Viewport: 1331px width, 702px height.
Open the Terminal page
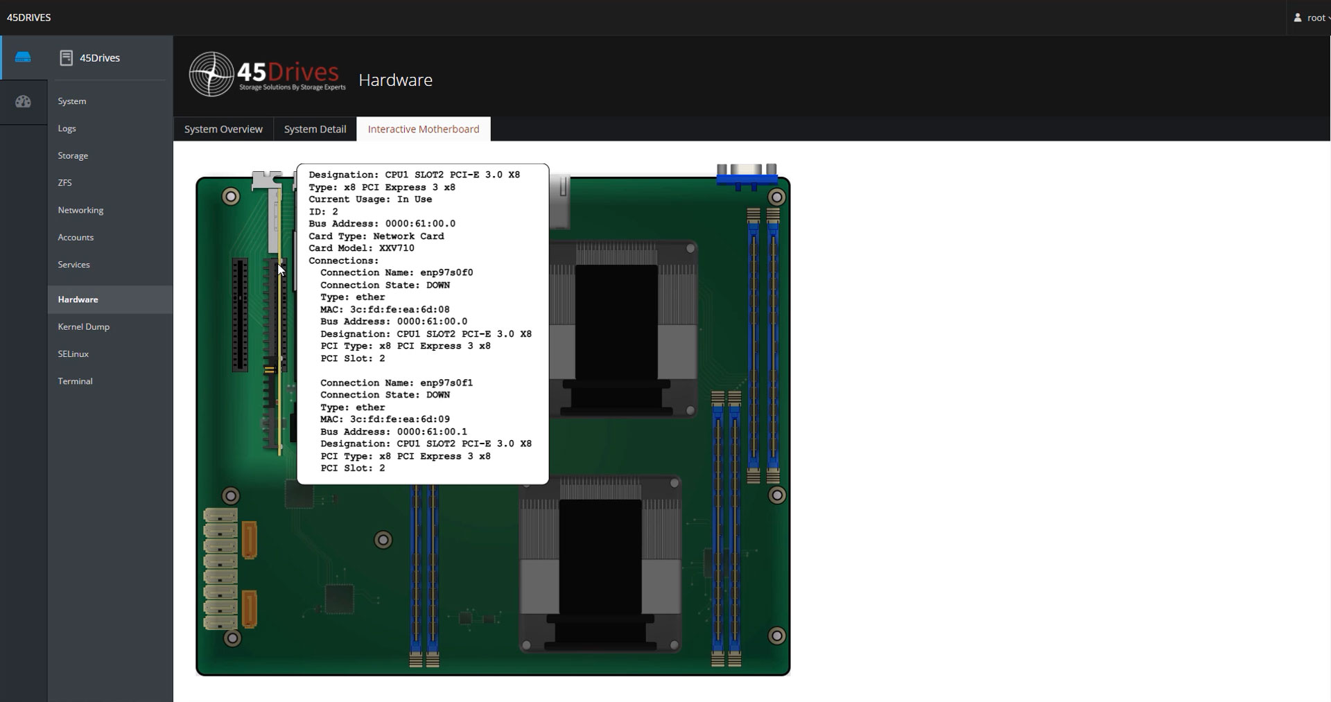[x=75, y=381]
